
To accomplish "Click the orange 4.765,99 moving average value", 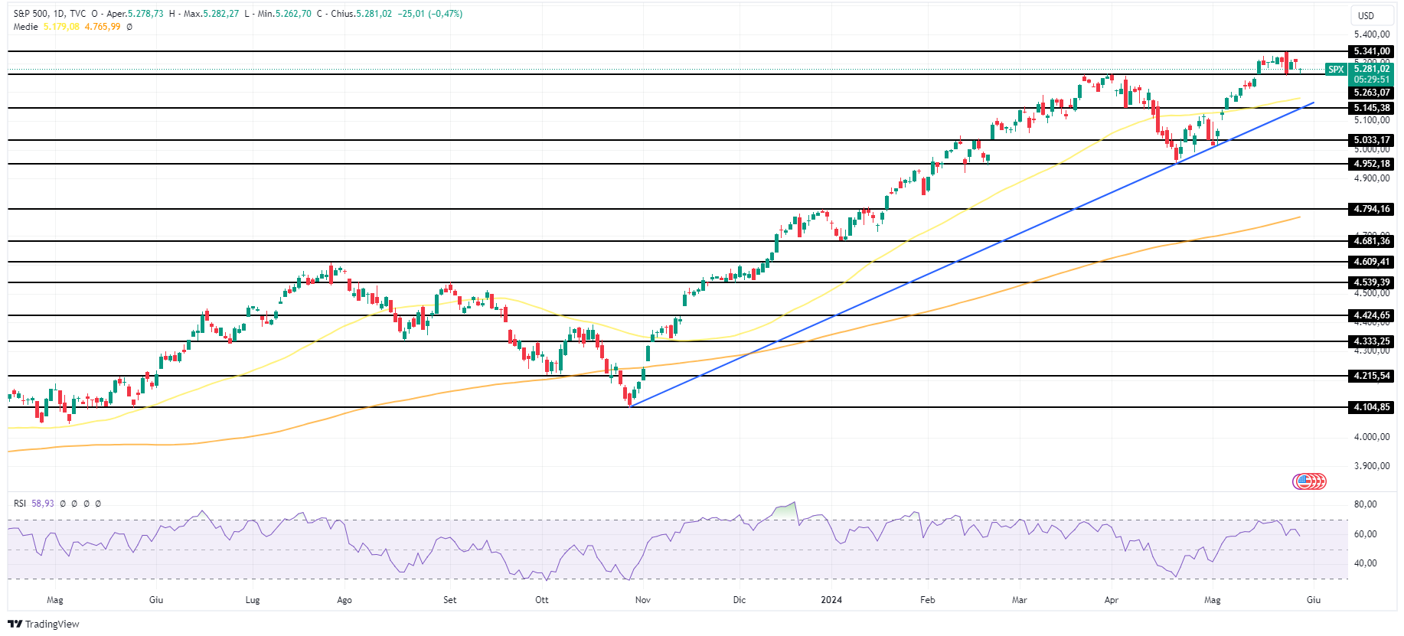I will [x=103, y=27].
